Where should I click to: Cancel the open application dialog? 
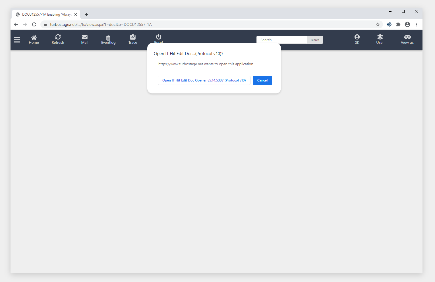click(262, 80)
